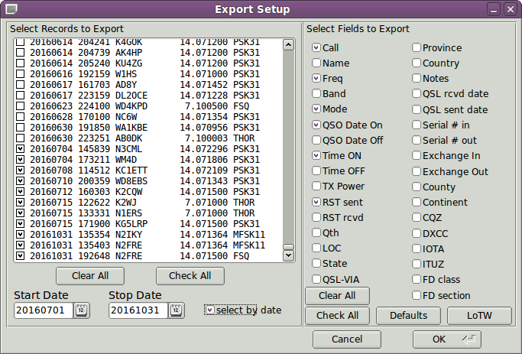Uncheck the Call field checkbox
This screenshot has height=354, width=522.
point(316,47)
